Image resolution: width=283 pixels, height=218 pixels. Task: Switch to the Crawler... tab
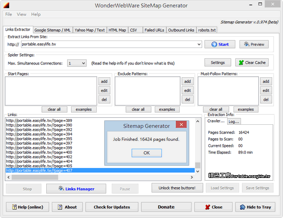pos(216,121)
